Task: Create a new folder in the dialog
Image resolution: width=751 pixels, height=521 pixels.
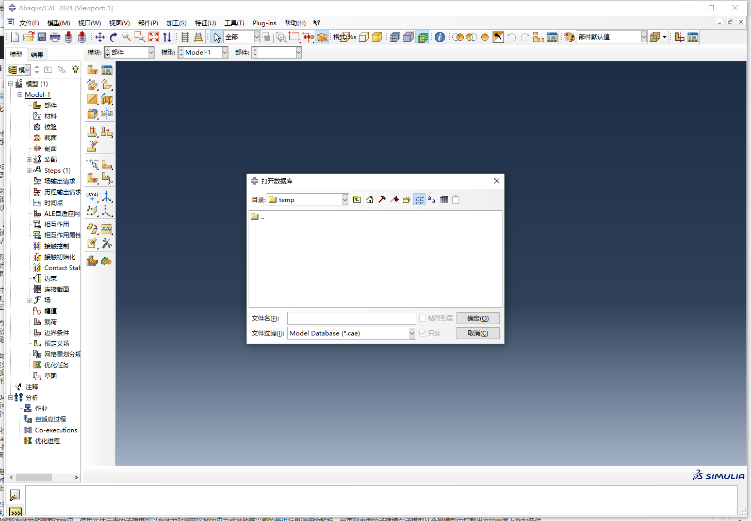Action: coord(407,199)
